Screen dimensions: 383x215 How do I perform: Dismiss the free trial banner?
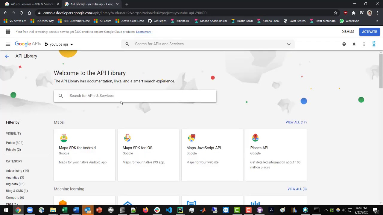point(348,32)
